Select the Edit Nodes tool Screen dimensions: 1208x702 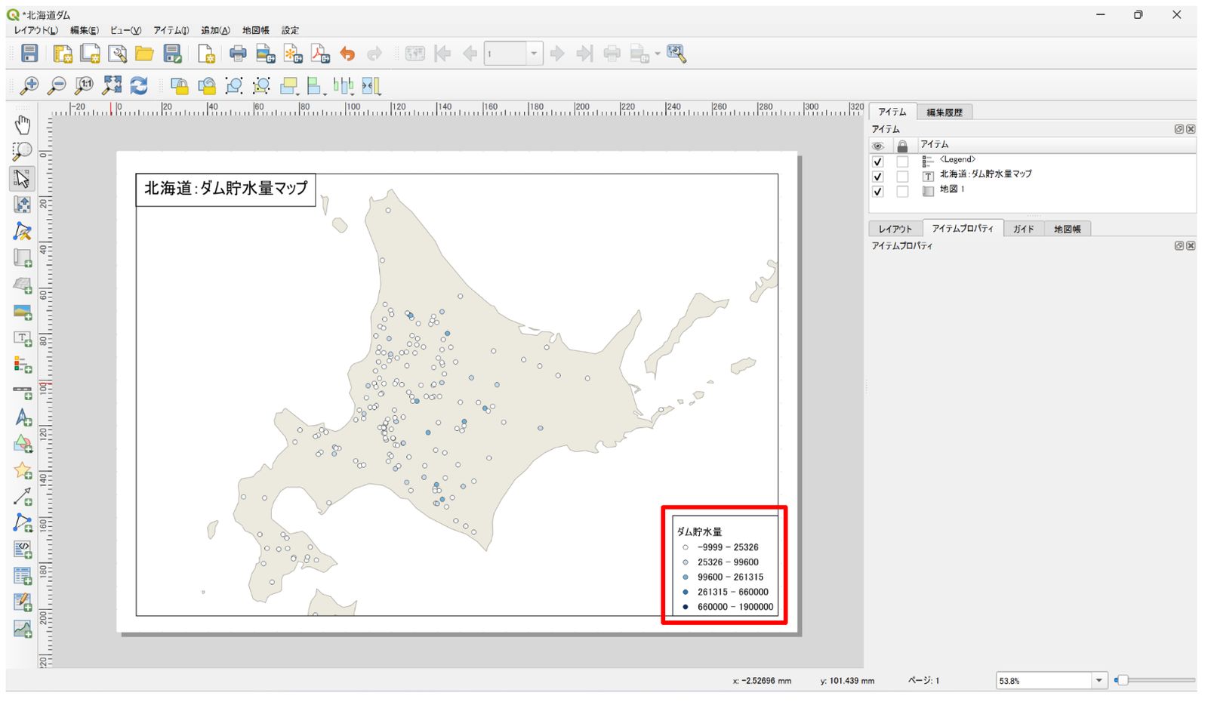23,231
